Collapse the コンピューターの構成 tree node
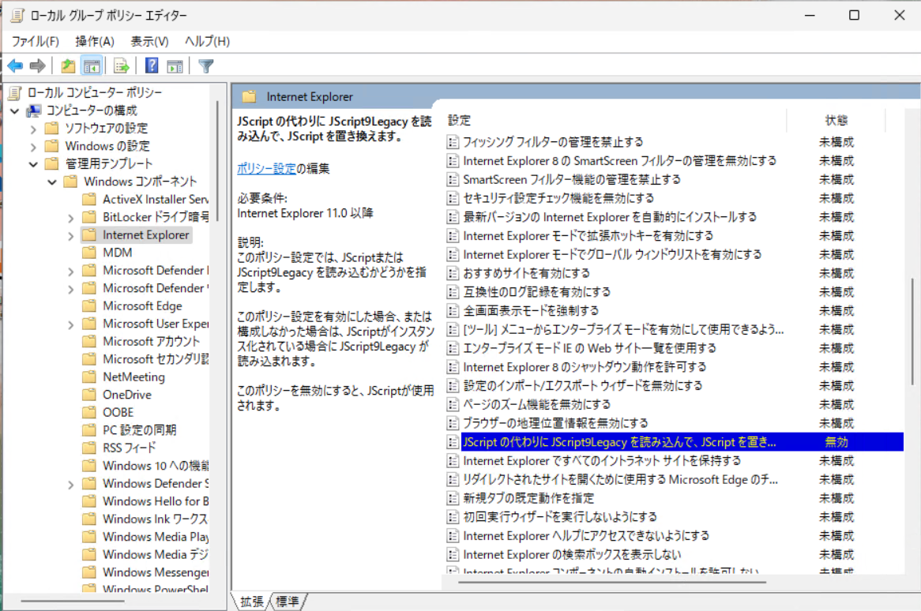921x611 pixels. coord(15,111)
